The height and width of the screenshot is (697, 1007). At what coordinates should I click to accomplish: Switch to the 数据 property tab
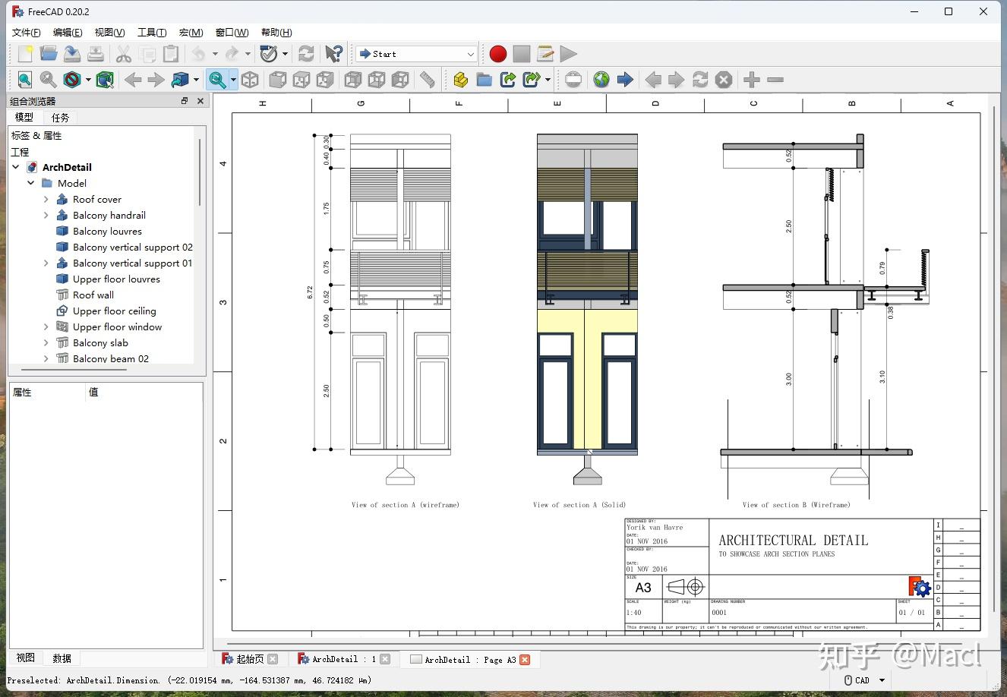62,658
